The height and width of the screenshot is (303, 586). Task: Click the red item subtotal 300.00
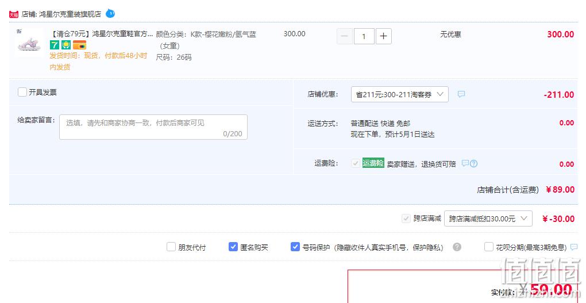click(561, 34)
